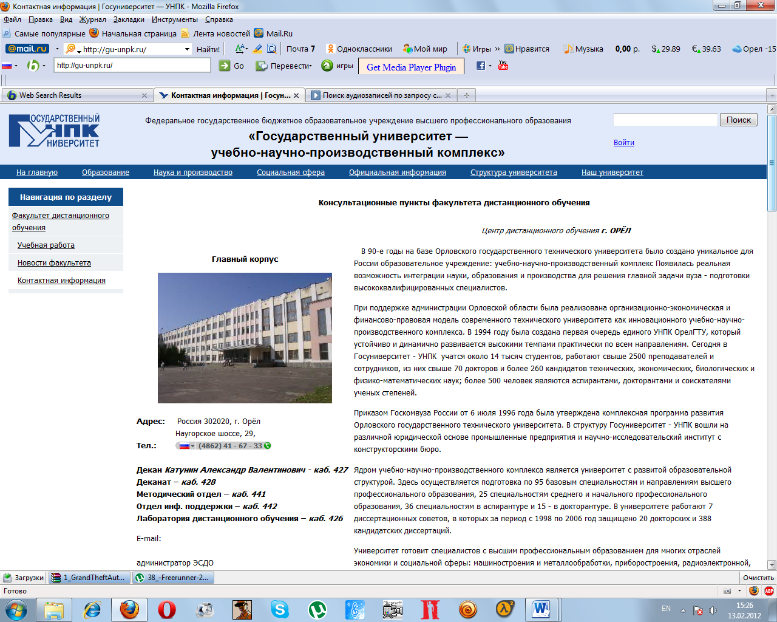Open Игры on Mail.ru toolbar
This screenshot has width=777, height=622.
click(x=477, y=49)
